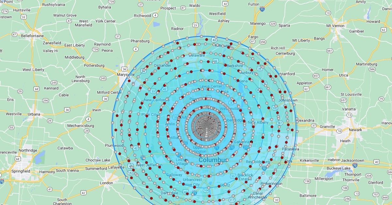392x205 pixels.
Task: Click the Ashley town label
Action: pyautogui.click(x=224, y=21)
